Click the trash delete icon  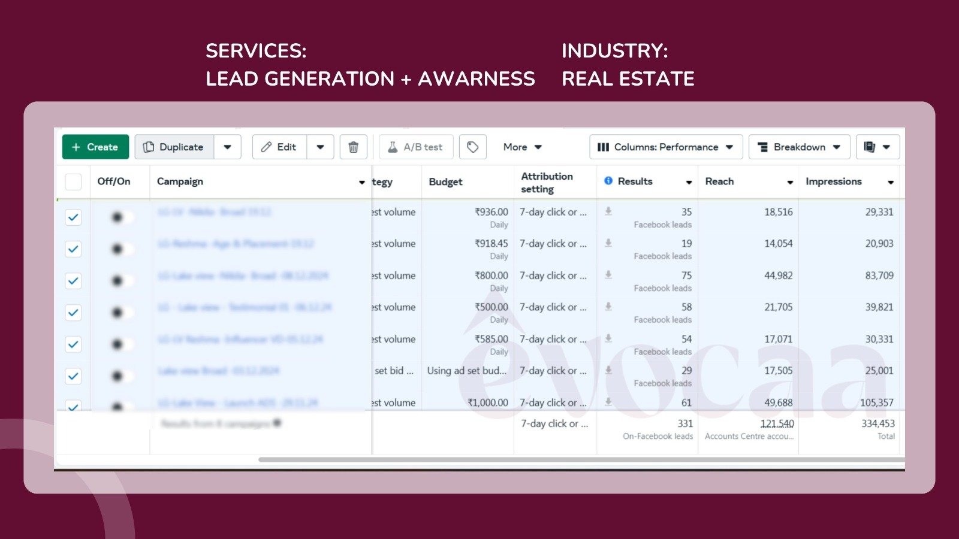point(353,147)
